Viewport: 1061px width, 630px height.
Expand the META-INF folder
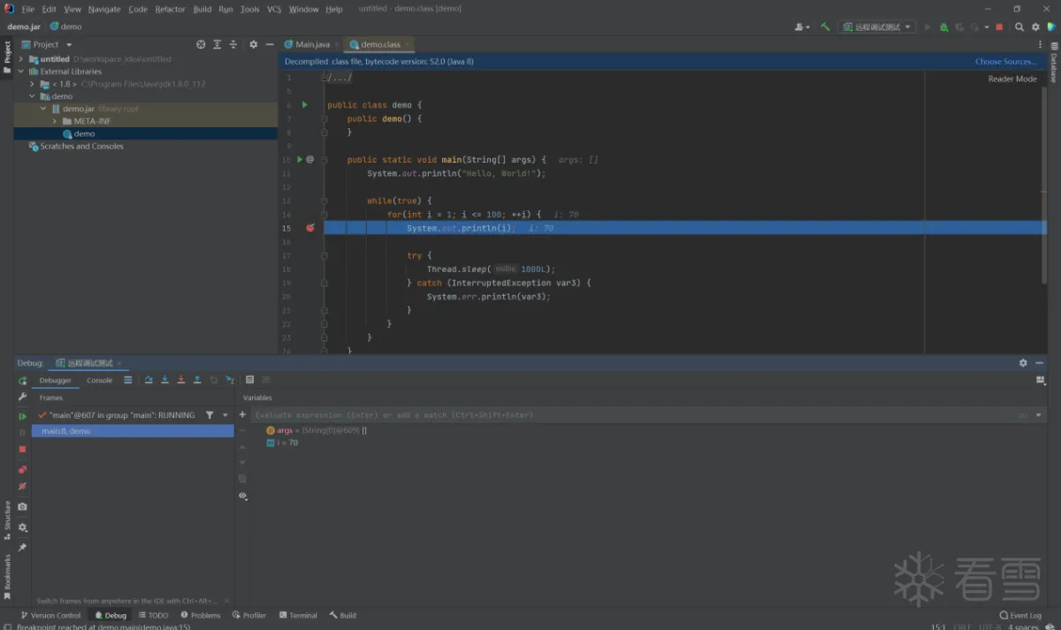55,121
